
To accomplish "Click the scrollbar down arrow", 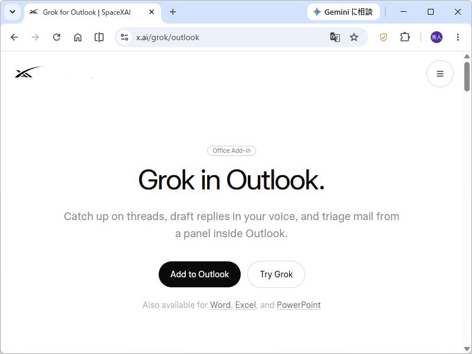I will point(467,349).
